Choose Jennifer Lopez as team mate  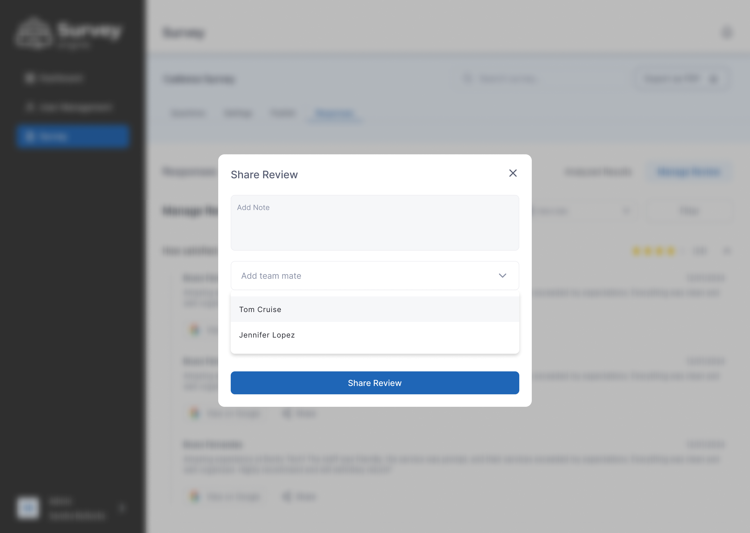375,335
